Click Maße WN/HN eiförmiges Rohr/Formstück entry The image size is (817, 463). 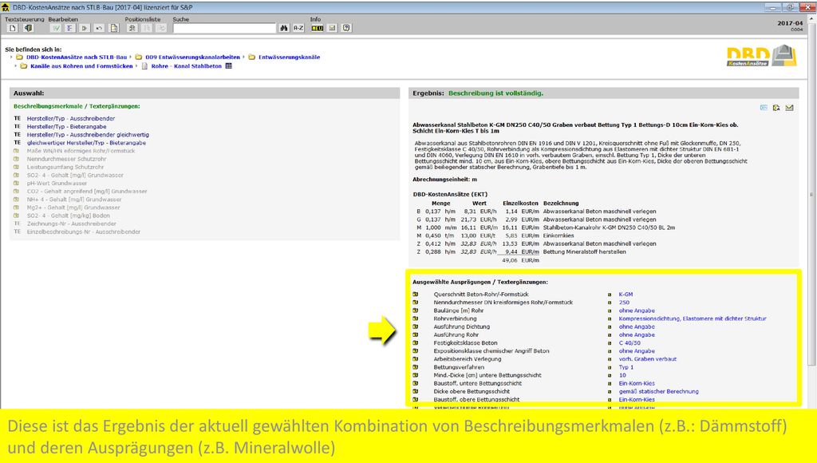tap(81, 151)
